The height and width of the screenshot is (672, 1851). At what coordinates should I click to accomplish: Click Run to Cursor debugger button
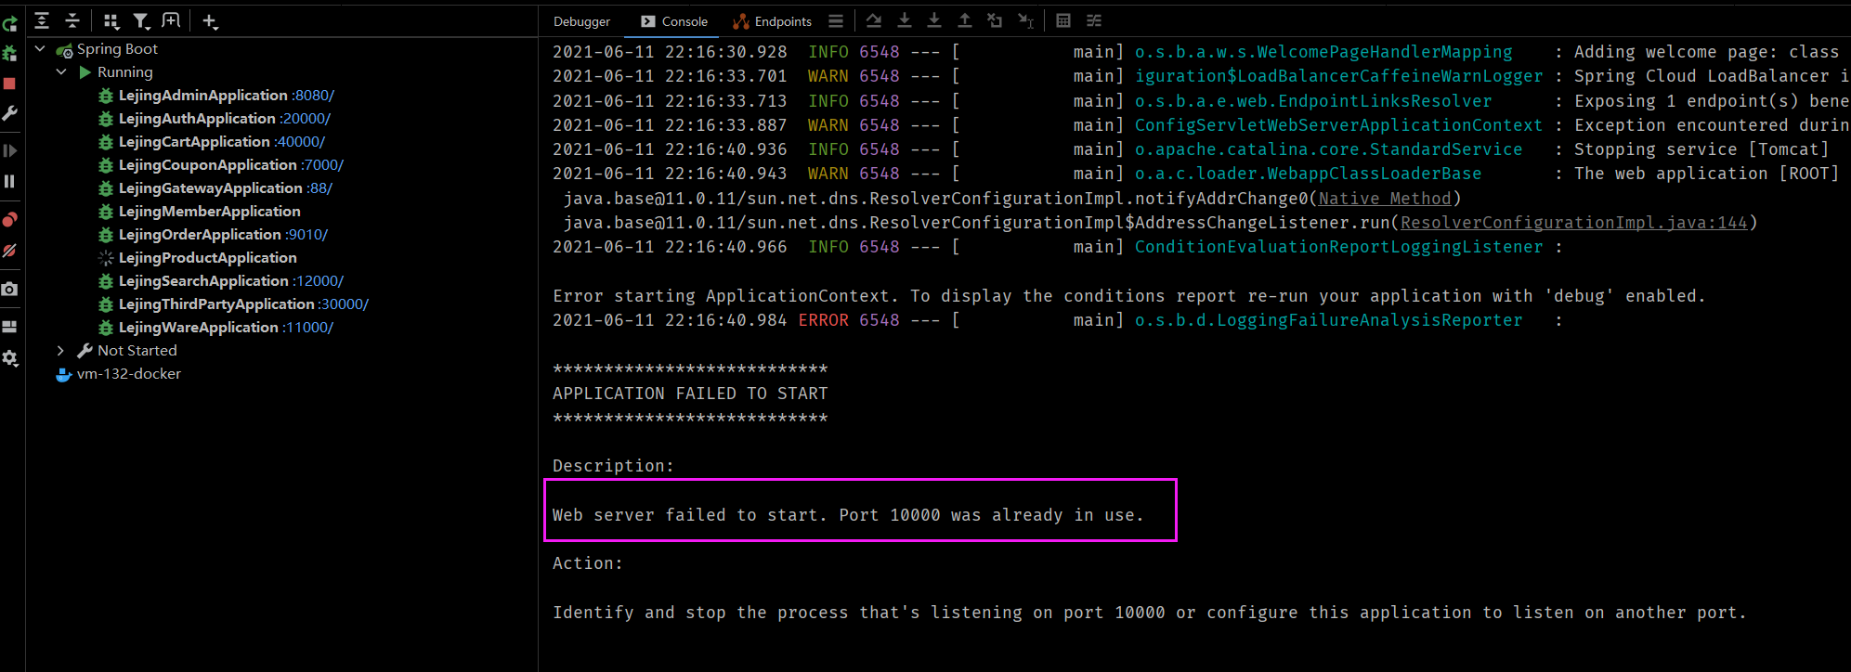point(1025,20)
